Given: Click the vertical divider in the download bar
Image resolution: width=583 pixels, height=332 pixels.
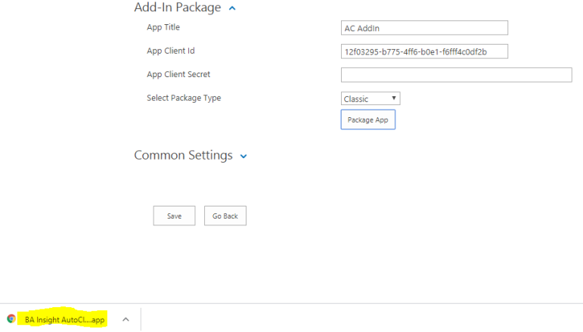Looking at the screenshot, I should (x=141, y=319).
